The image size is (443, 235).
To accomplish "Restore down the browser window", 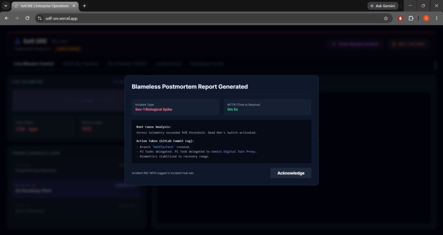I will (423, 5).
